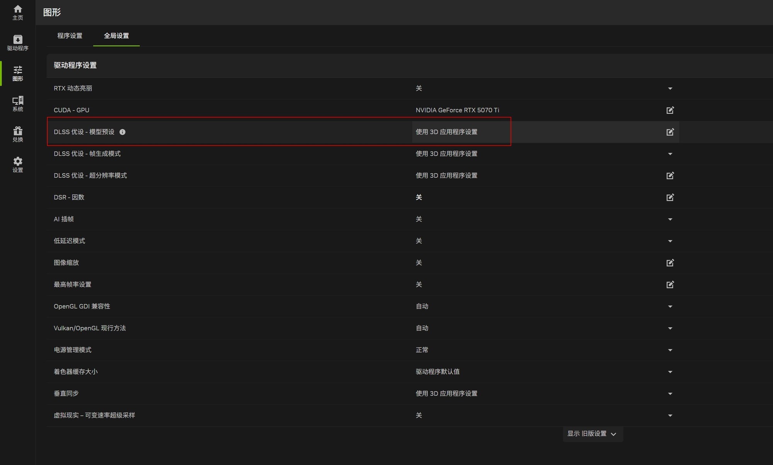Open the AI 插帧 dropdown arrow
The width and height of the screenshot is (773, 465).
670,220
